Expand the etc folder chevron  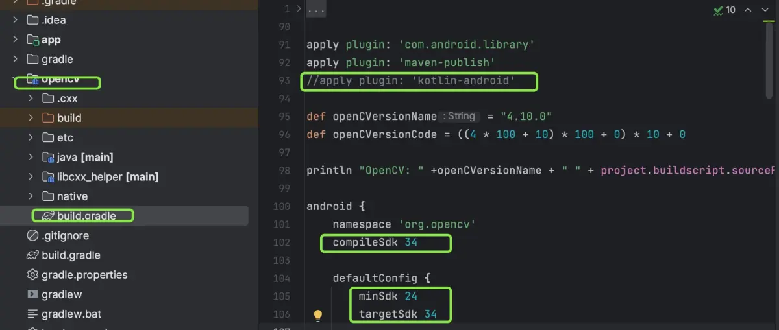[31, 137]
